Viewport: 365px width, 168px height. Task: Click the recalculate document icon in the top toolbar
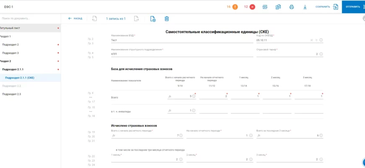tap(265, 7)
